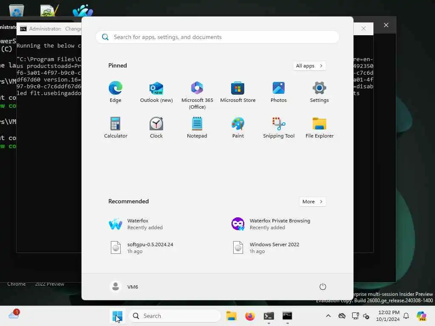Image resolution: width=435 pixels, height=326 pixels.
Task: Launch the Calculator app
Action: point(116,128)
